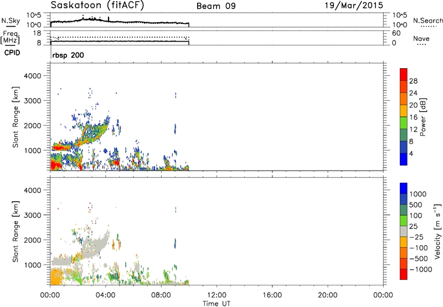Screen dimensions: 443x307
Task: Click the "20" label on power colorbar
Action: point(413,105)
